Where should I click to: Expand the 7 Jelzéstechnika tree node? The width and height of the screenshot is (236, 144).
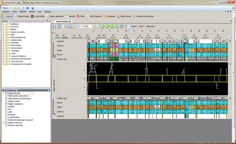point(3,40)
